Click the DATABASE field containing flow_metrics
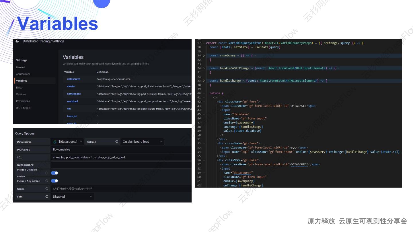This screenshot has height=232, width=413. 121,150
